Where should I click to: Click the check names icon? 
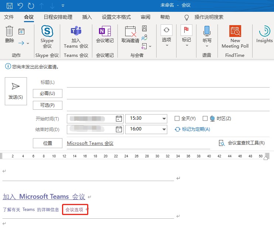click(144, 37)
